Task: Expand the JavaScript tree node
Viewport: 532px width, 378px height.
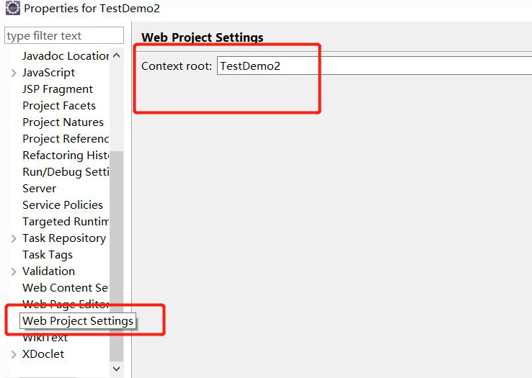Action: coord(14,73)
